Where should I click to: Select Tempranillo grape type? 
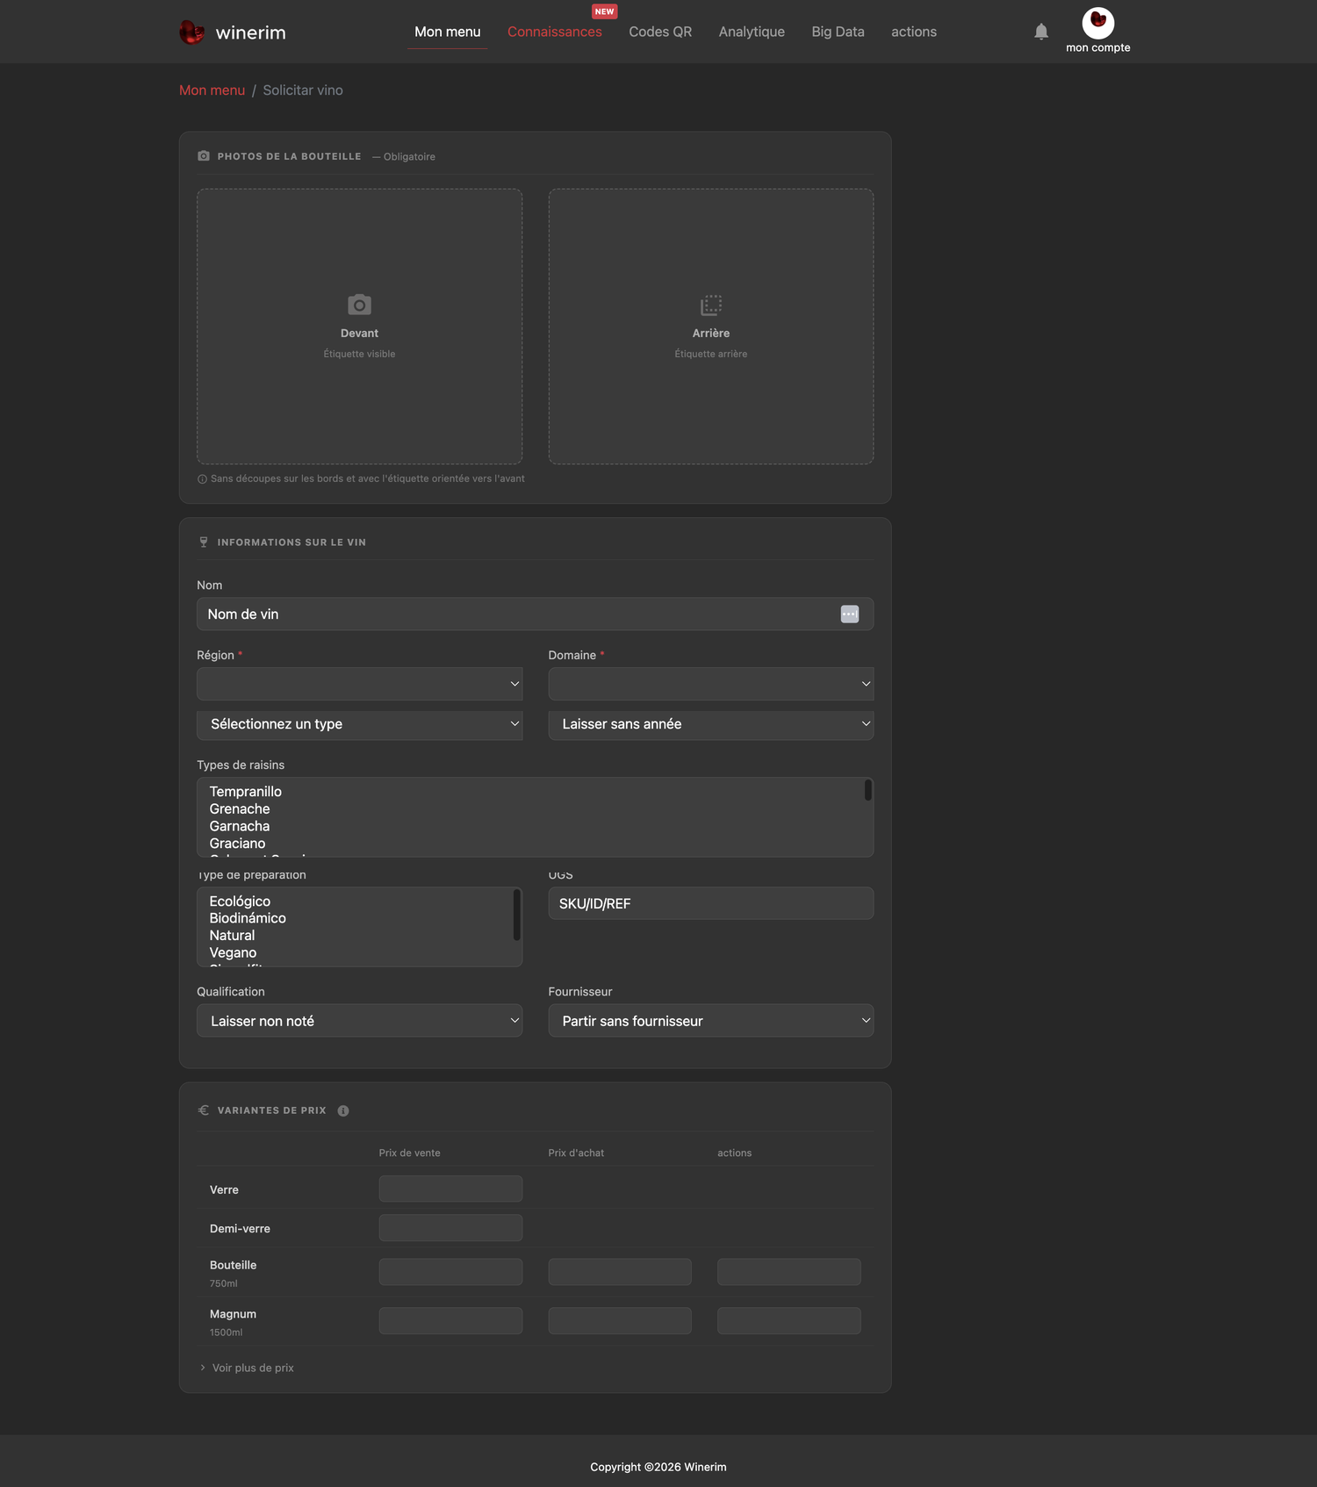(x=246, y=792)
